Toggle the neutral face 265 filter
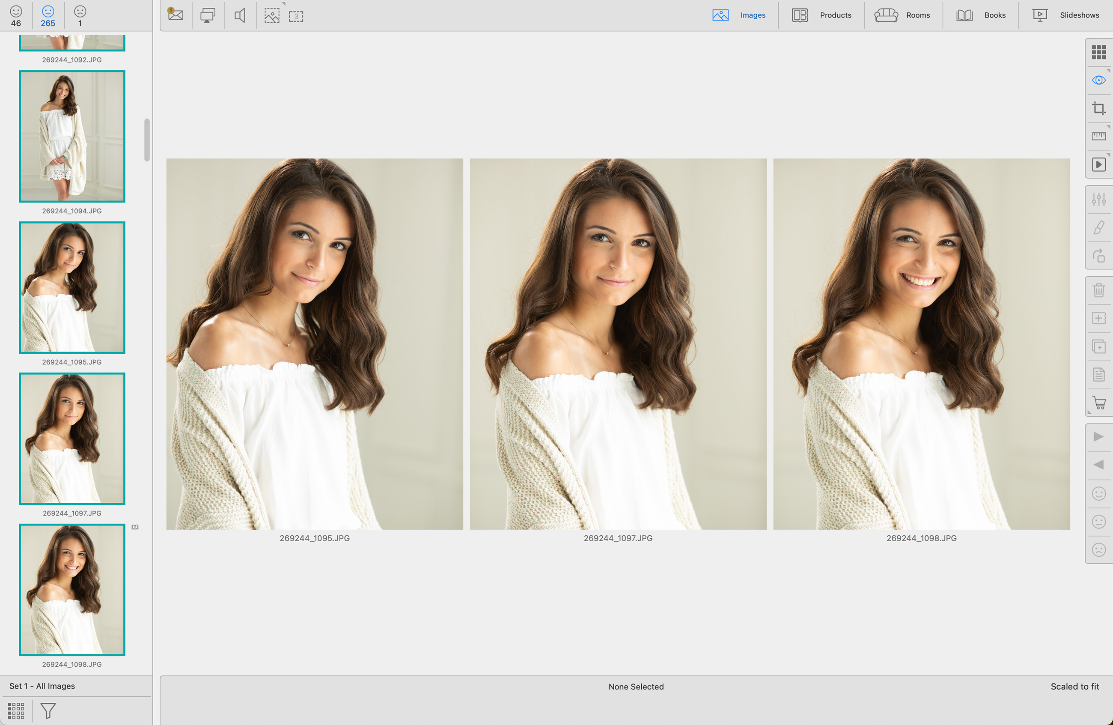Viewport: 1113px width, 725px height. 48,15
